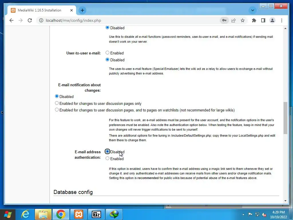Switch to Chrome in the taskbar
The height and width of the screenshot is (220, 293).
click(61, 214)
